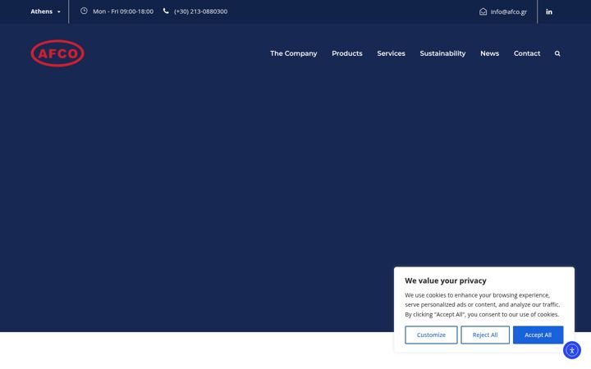This screenshot has width=591, height=369.
Task: Open the Athens location dropdown
Action: pos(45,11)
